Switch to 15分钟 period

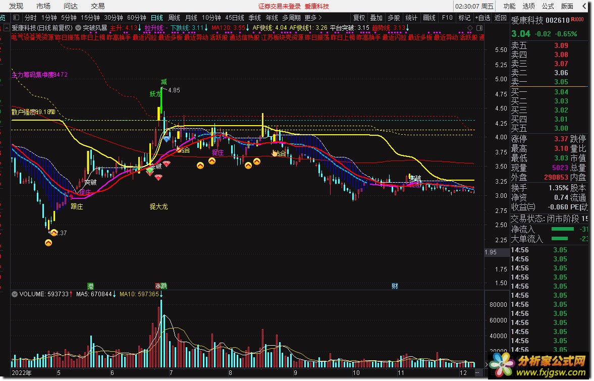click(90, 18)
